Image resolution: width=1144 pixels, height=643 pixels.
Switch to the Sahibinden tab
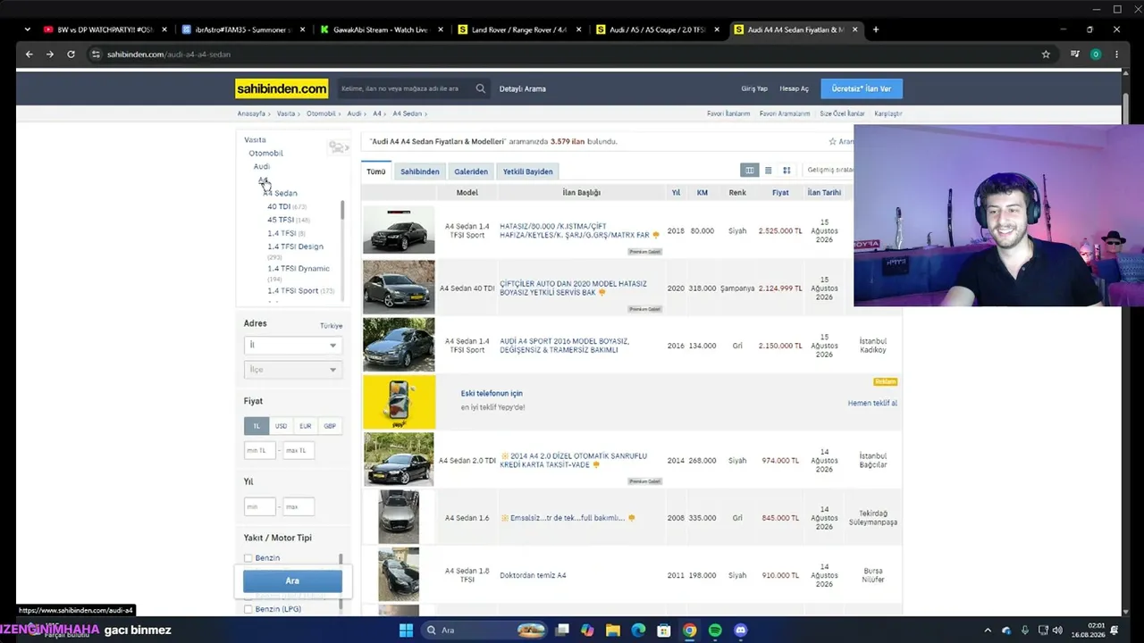point(420,171)
